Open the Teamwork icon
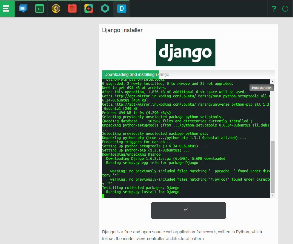The height and width of the screenshot is (244, 293). point(55,8)
